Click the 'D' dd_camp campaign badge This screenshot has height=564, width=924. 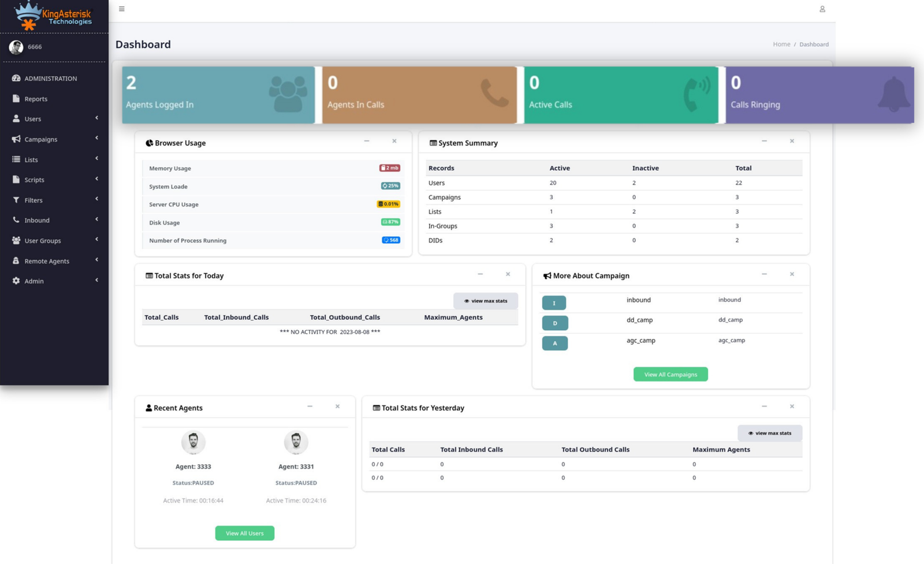click(x=554, y=323)
